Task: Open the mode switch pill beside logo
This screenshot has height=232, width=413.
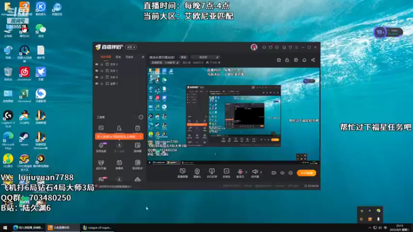Action: point(131,47)
